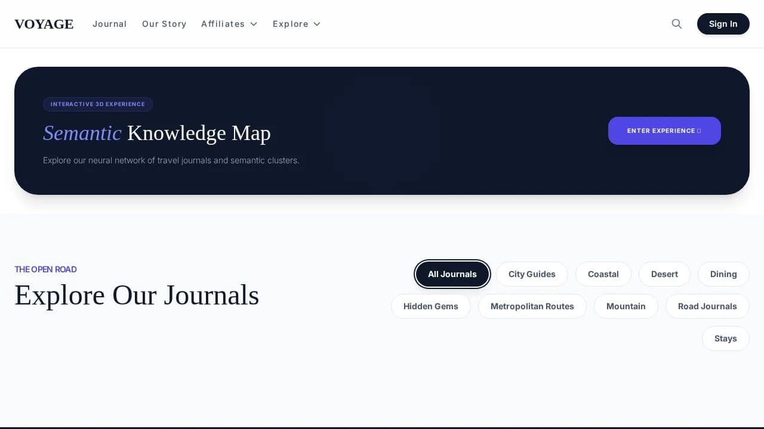Open the search magnifier icon
Viewport: 764px width, 429px height.
676,24
